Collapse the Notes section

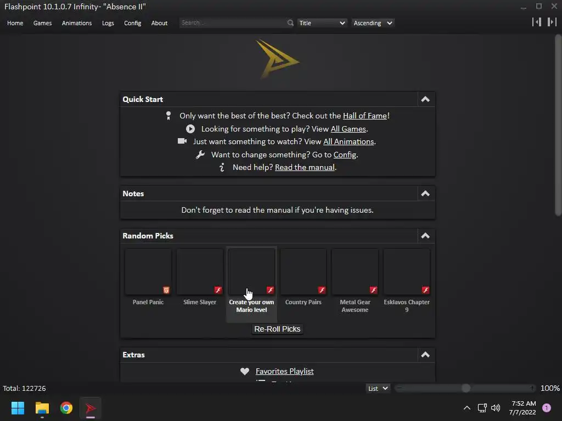425,194
